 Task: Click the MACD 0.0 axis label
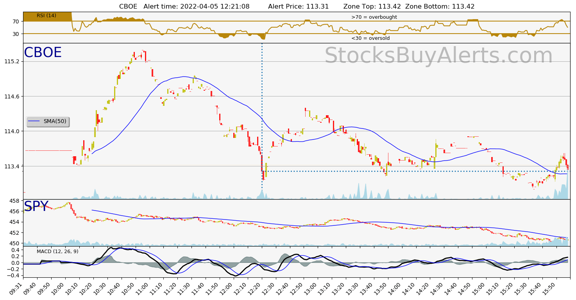click(16, 263)
